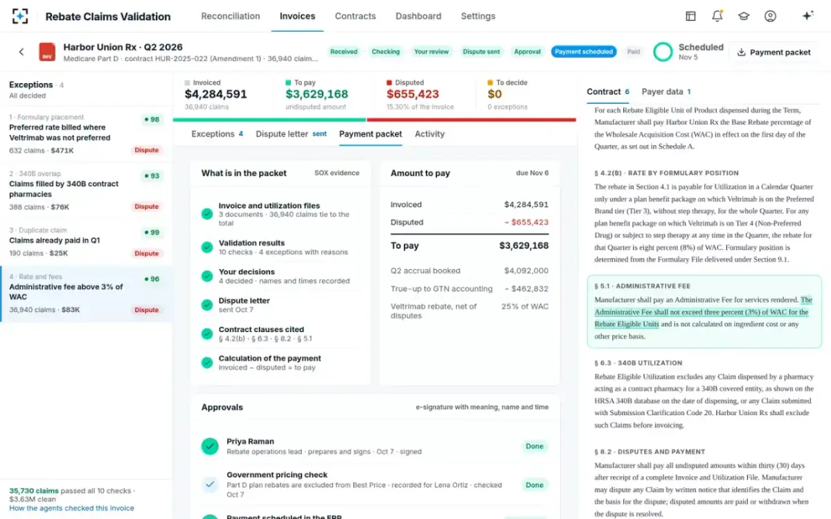Click the red invoice file icon

tap(47, 52)
